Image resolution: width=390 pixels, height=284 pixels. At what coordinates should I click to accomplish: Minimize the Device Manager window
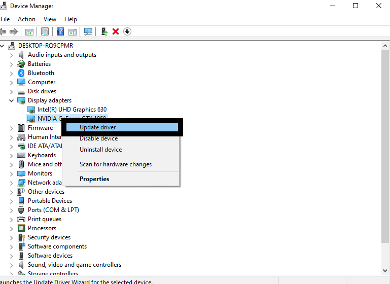pos(333,6)
